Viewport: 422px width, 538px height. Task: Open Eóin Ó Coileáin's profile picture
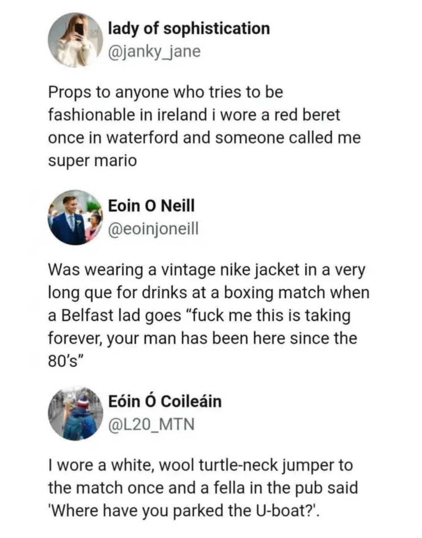(x=75, y=414)
